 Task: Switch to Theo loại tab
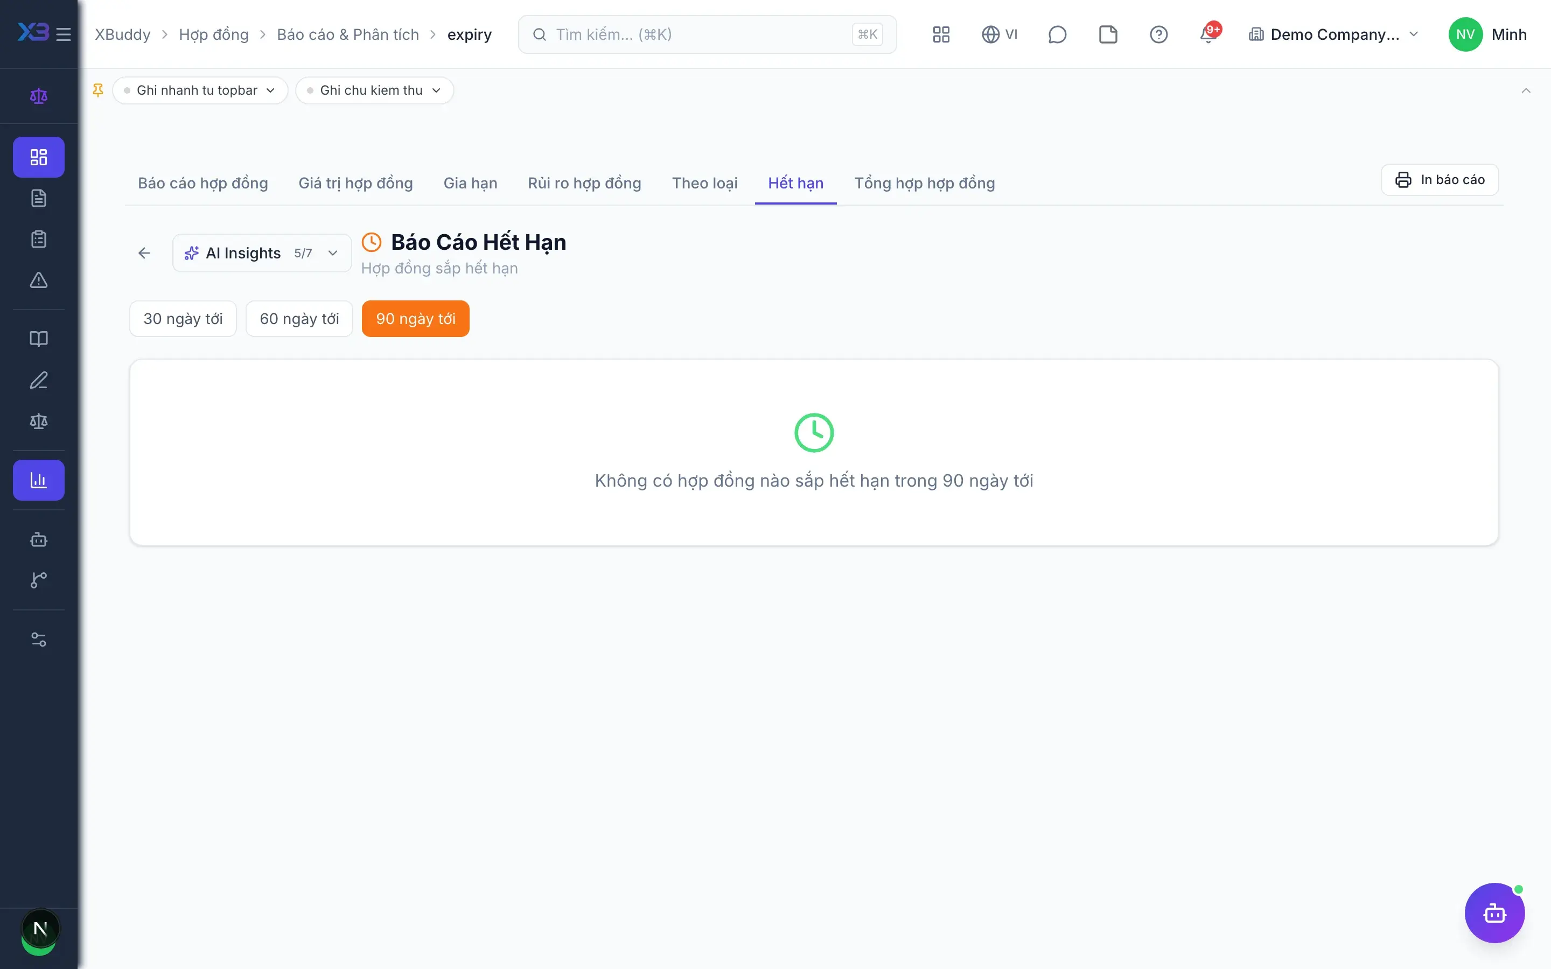tap(704, 183)
